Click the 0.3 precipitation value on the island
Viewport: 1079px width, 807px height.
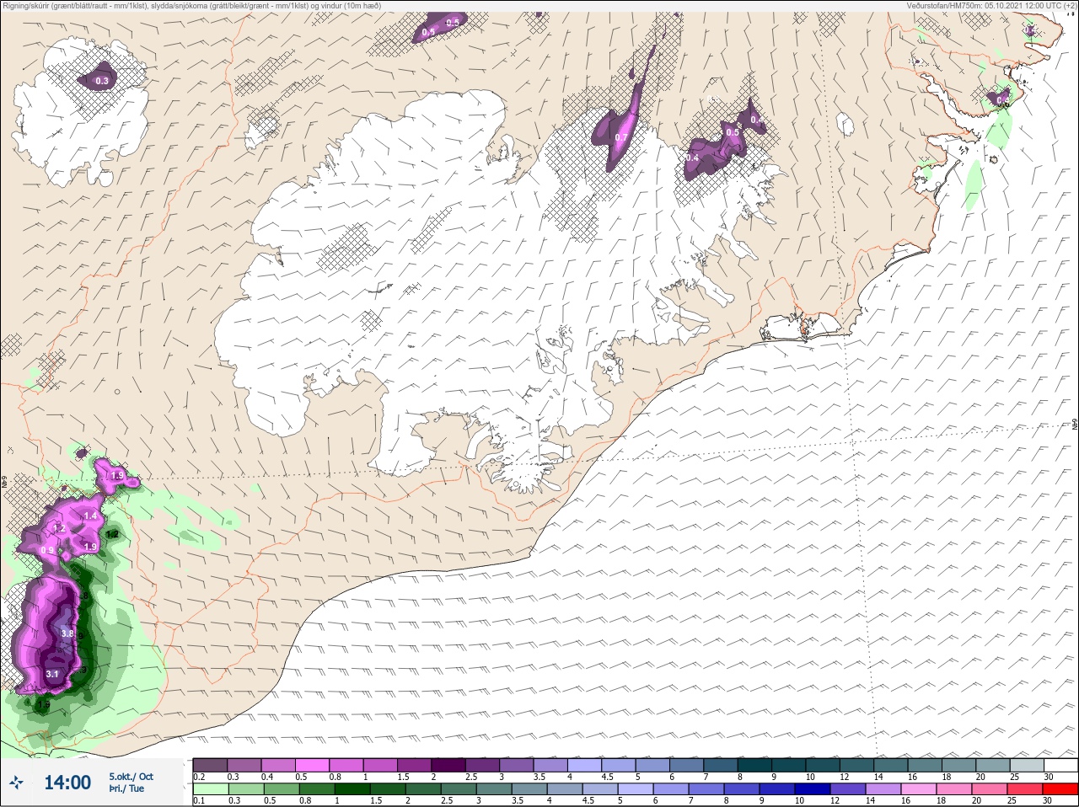coord(102,81)
